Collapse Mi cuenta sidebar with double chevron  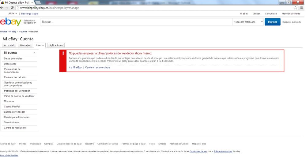[34, 53]
